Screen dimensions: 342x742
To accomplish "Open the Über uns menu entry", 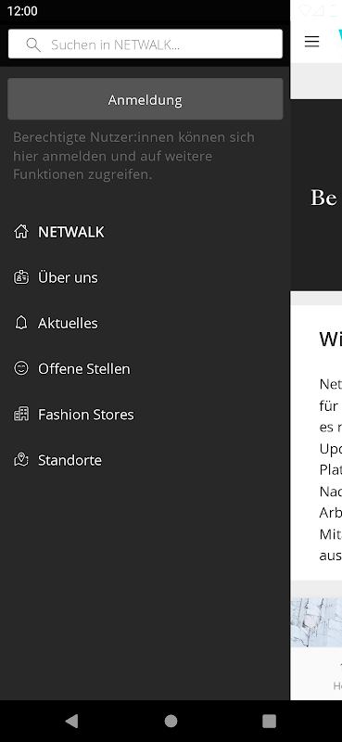I will click(x=68, y=277).
